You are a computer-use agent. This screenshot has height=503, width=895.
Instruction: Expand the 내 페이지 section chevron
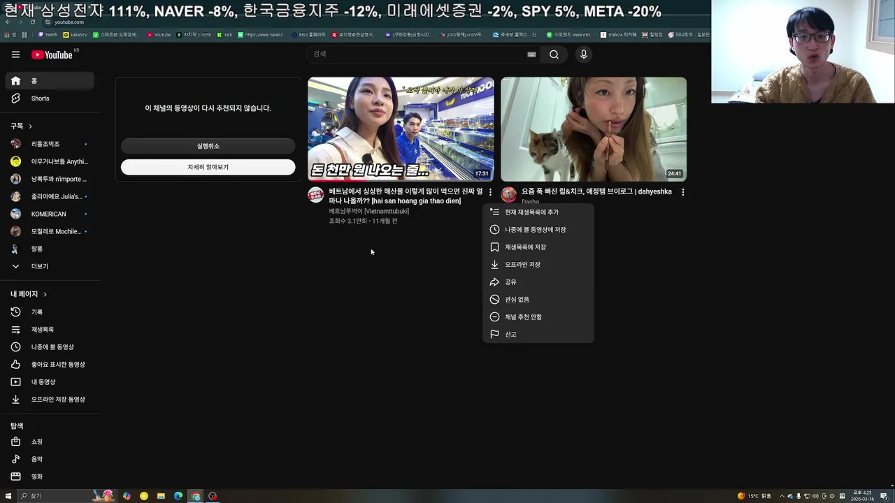click(45, 294)
